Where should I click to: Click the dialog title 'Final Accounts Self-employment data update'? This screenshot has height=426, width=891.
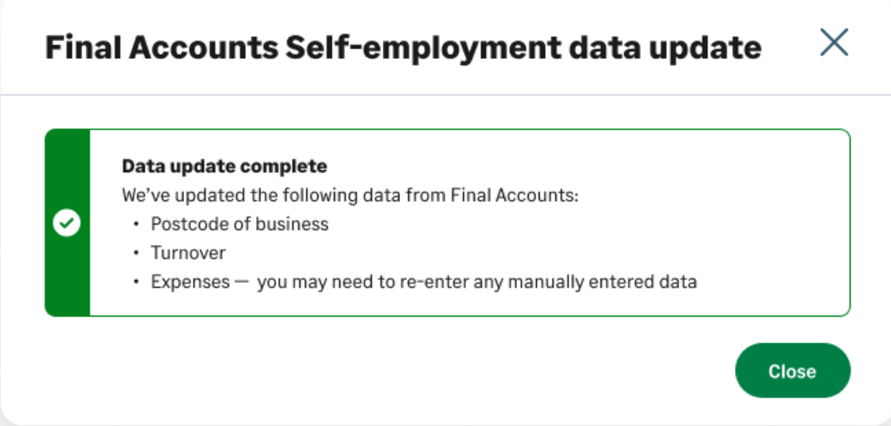(403, 48)
